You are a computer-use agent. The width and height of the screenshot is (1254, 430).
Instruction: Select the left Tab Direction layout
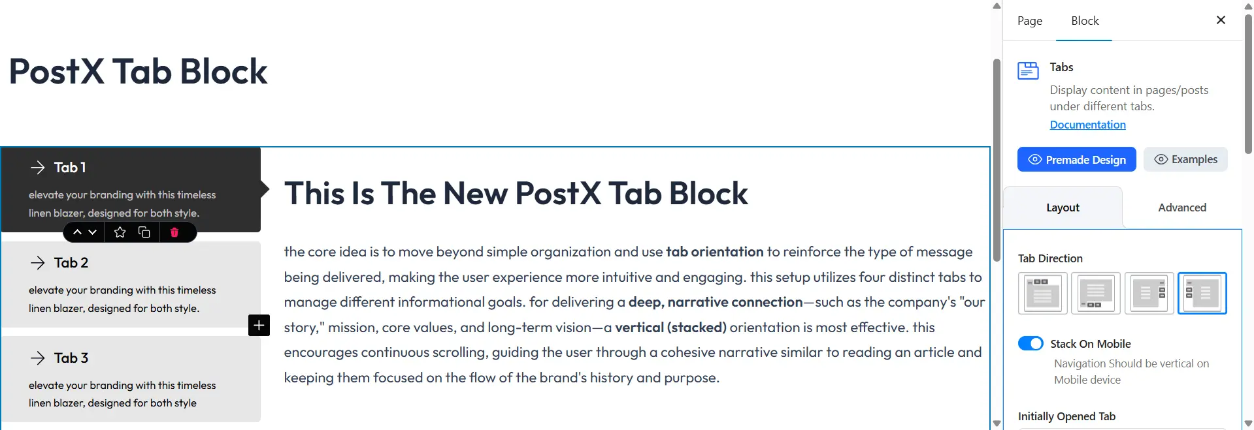point(1202,293)
